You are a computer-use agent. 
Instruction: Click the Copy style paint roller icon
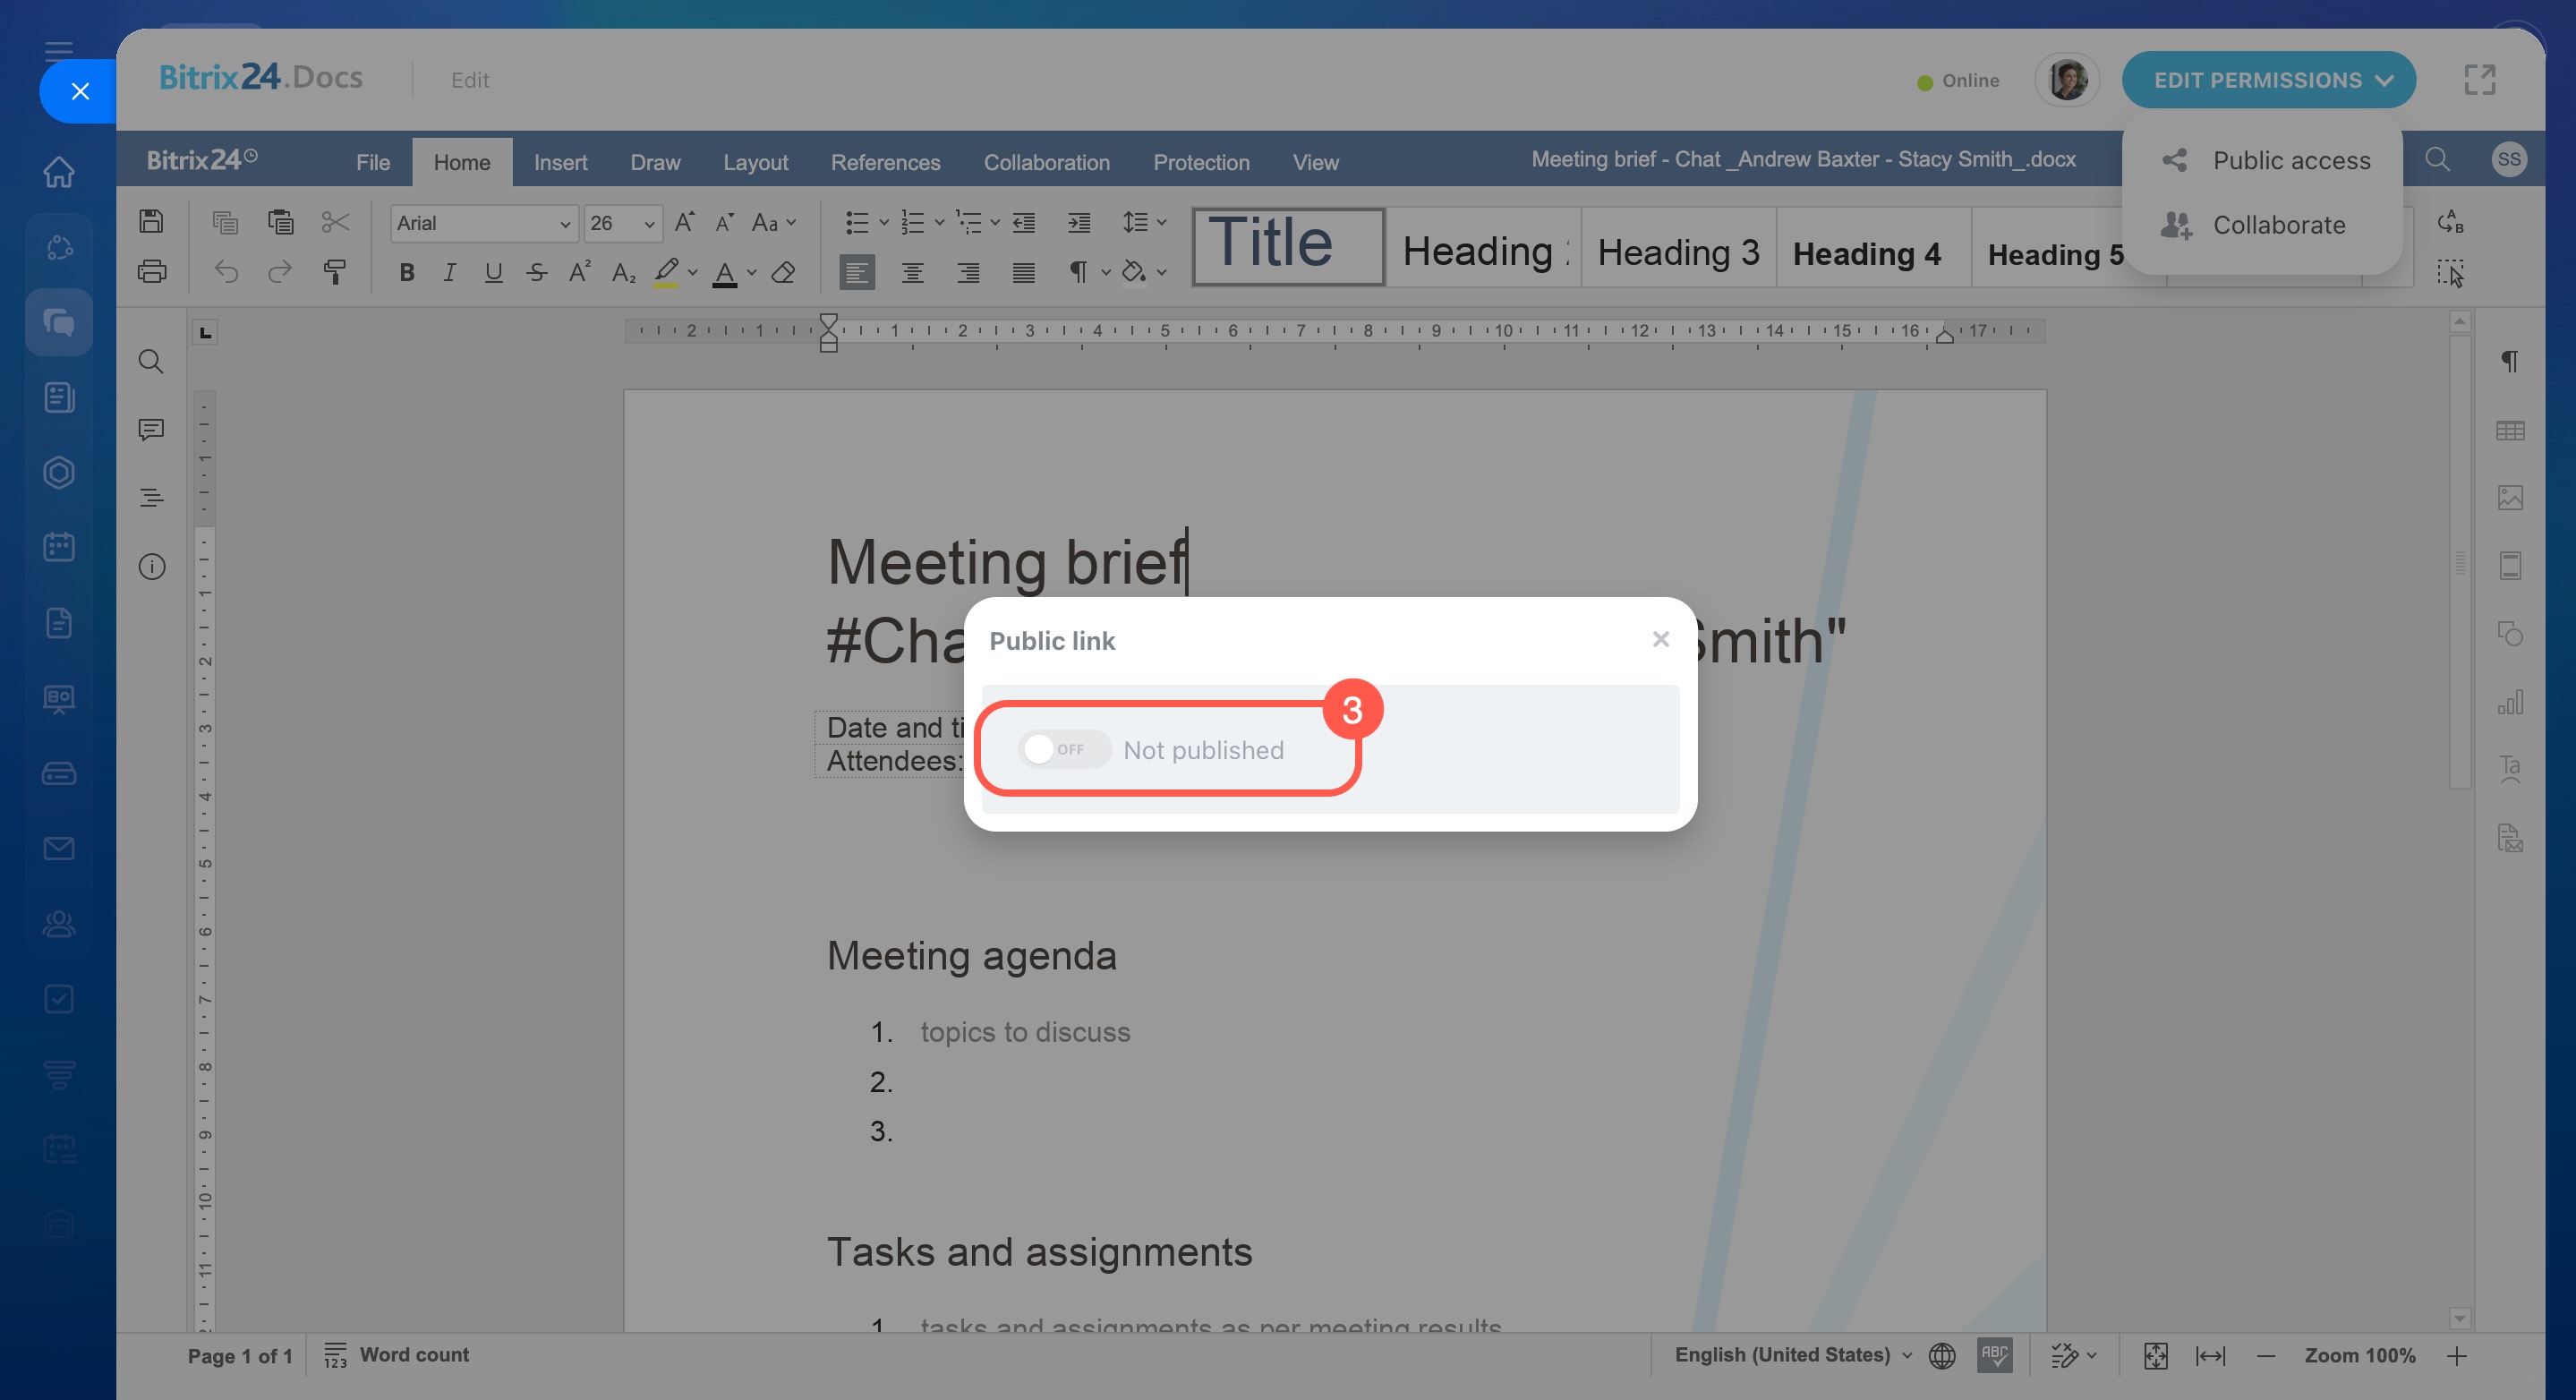tap(334, 271)
